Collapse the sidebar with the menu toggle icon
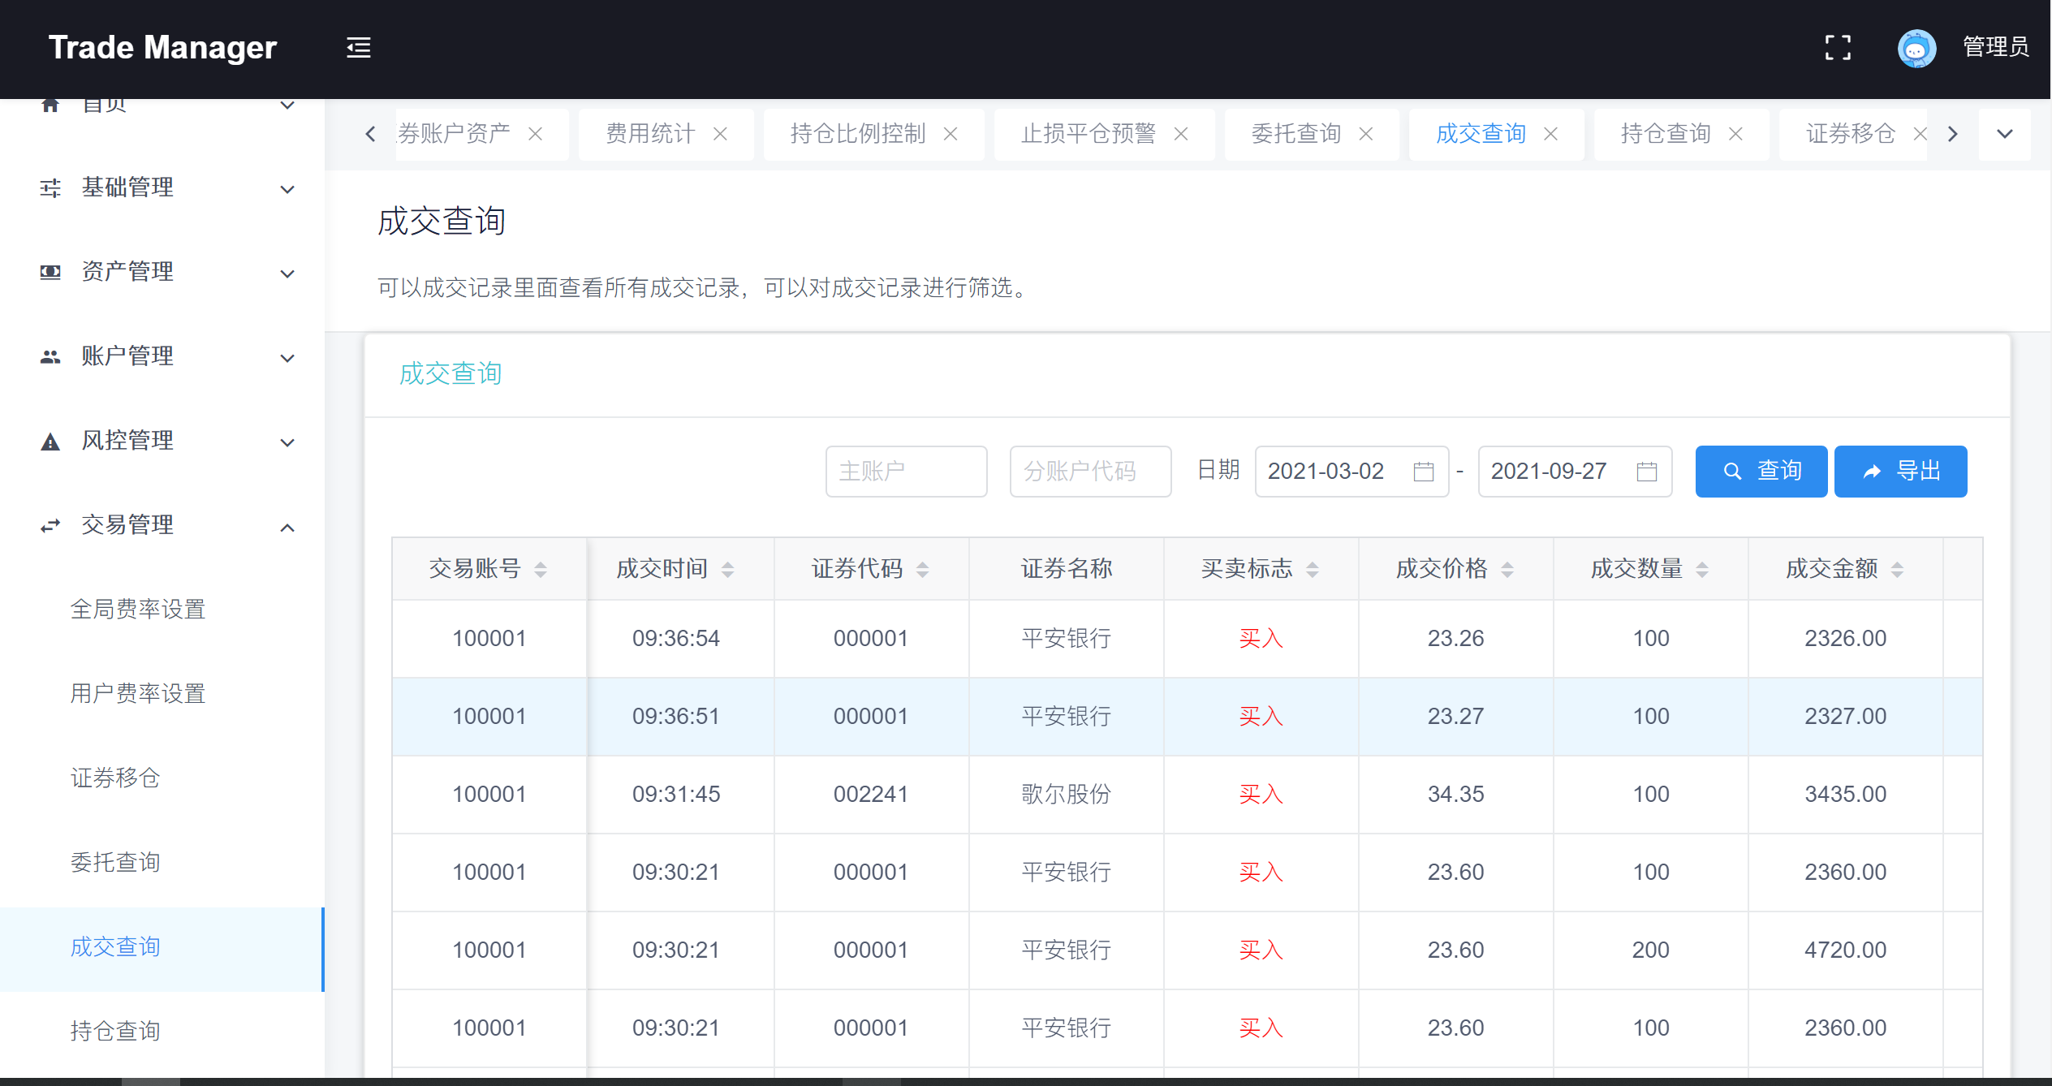 (x=359, y=48)
